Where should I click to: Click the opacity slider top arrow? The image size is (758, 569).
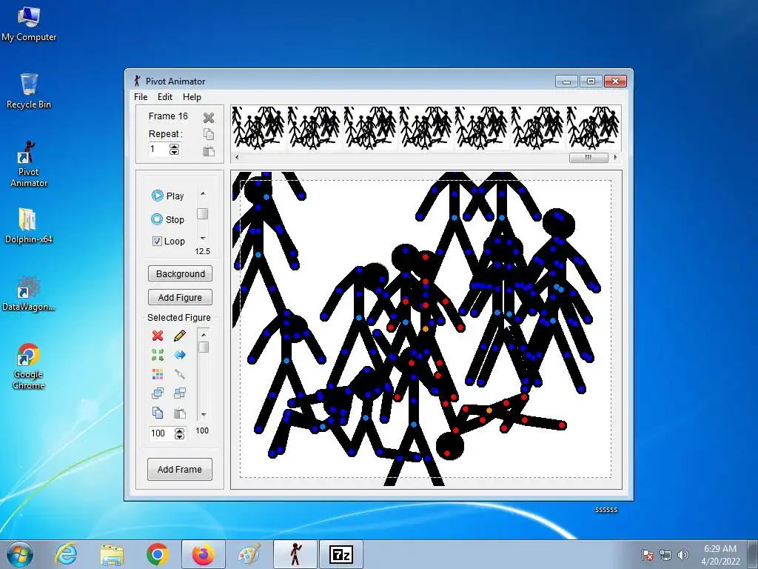click(x=204, y=334)
